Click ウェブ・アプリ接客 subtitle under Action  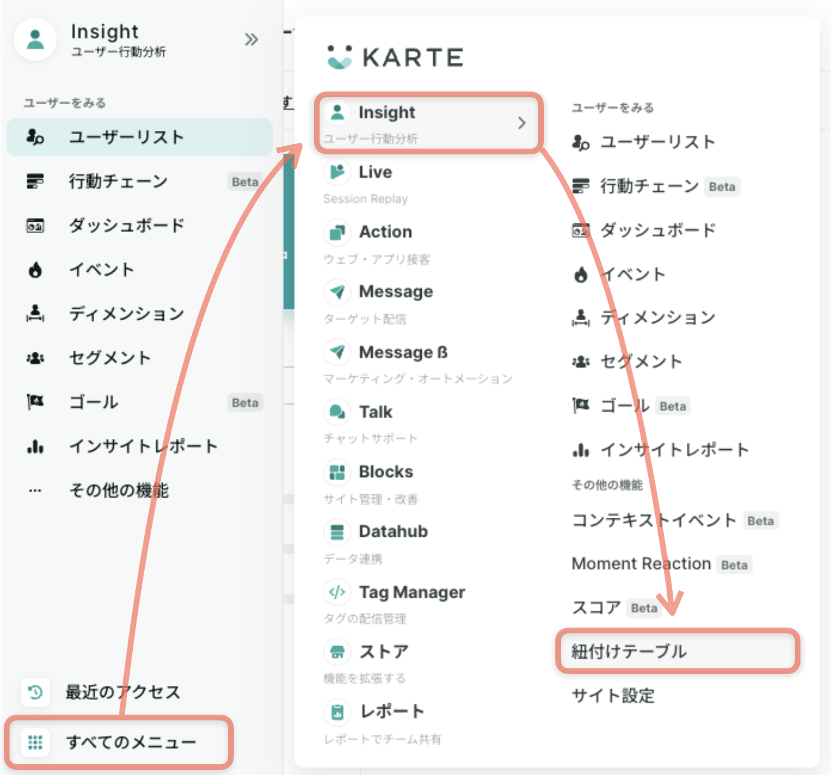[377, 259]
